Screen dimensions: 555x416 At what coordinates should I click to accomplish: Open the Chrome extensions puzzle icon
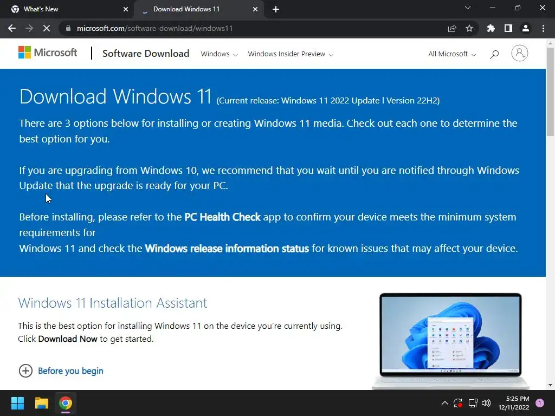(x=491, y=28)
